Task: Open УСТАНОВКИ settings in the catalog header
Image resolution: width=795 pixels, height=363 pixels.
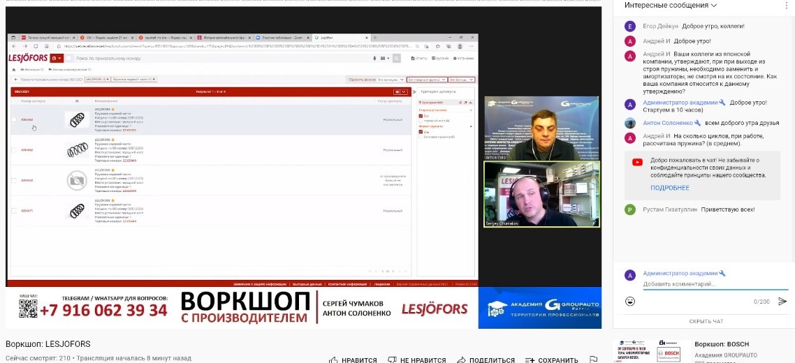Action: (465, 59)
